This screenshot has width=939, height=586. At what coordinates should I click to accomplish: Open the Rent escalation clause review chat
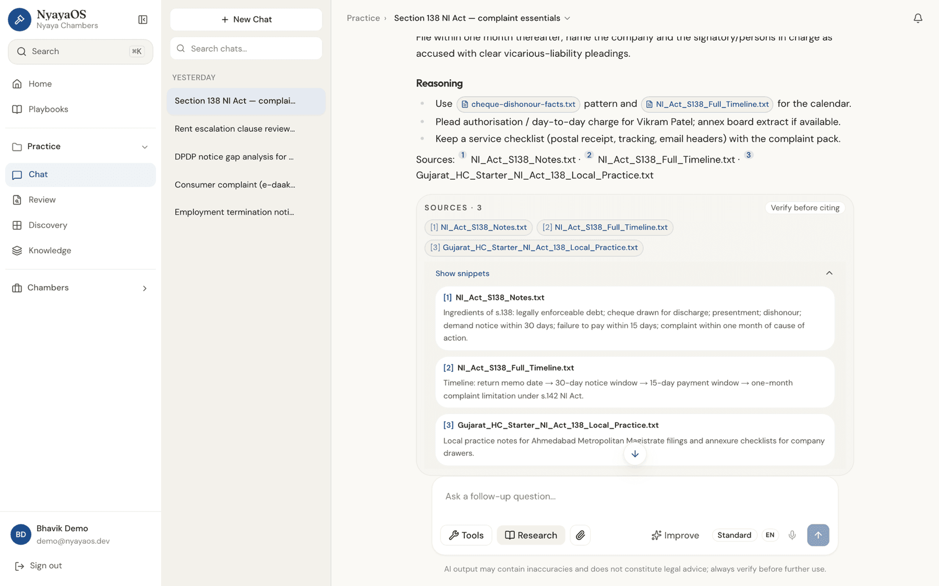(246, 129)
